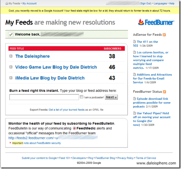
Task: Click the red arrow beside Important note
Action: click(x=10, y=143)
